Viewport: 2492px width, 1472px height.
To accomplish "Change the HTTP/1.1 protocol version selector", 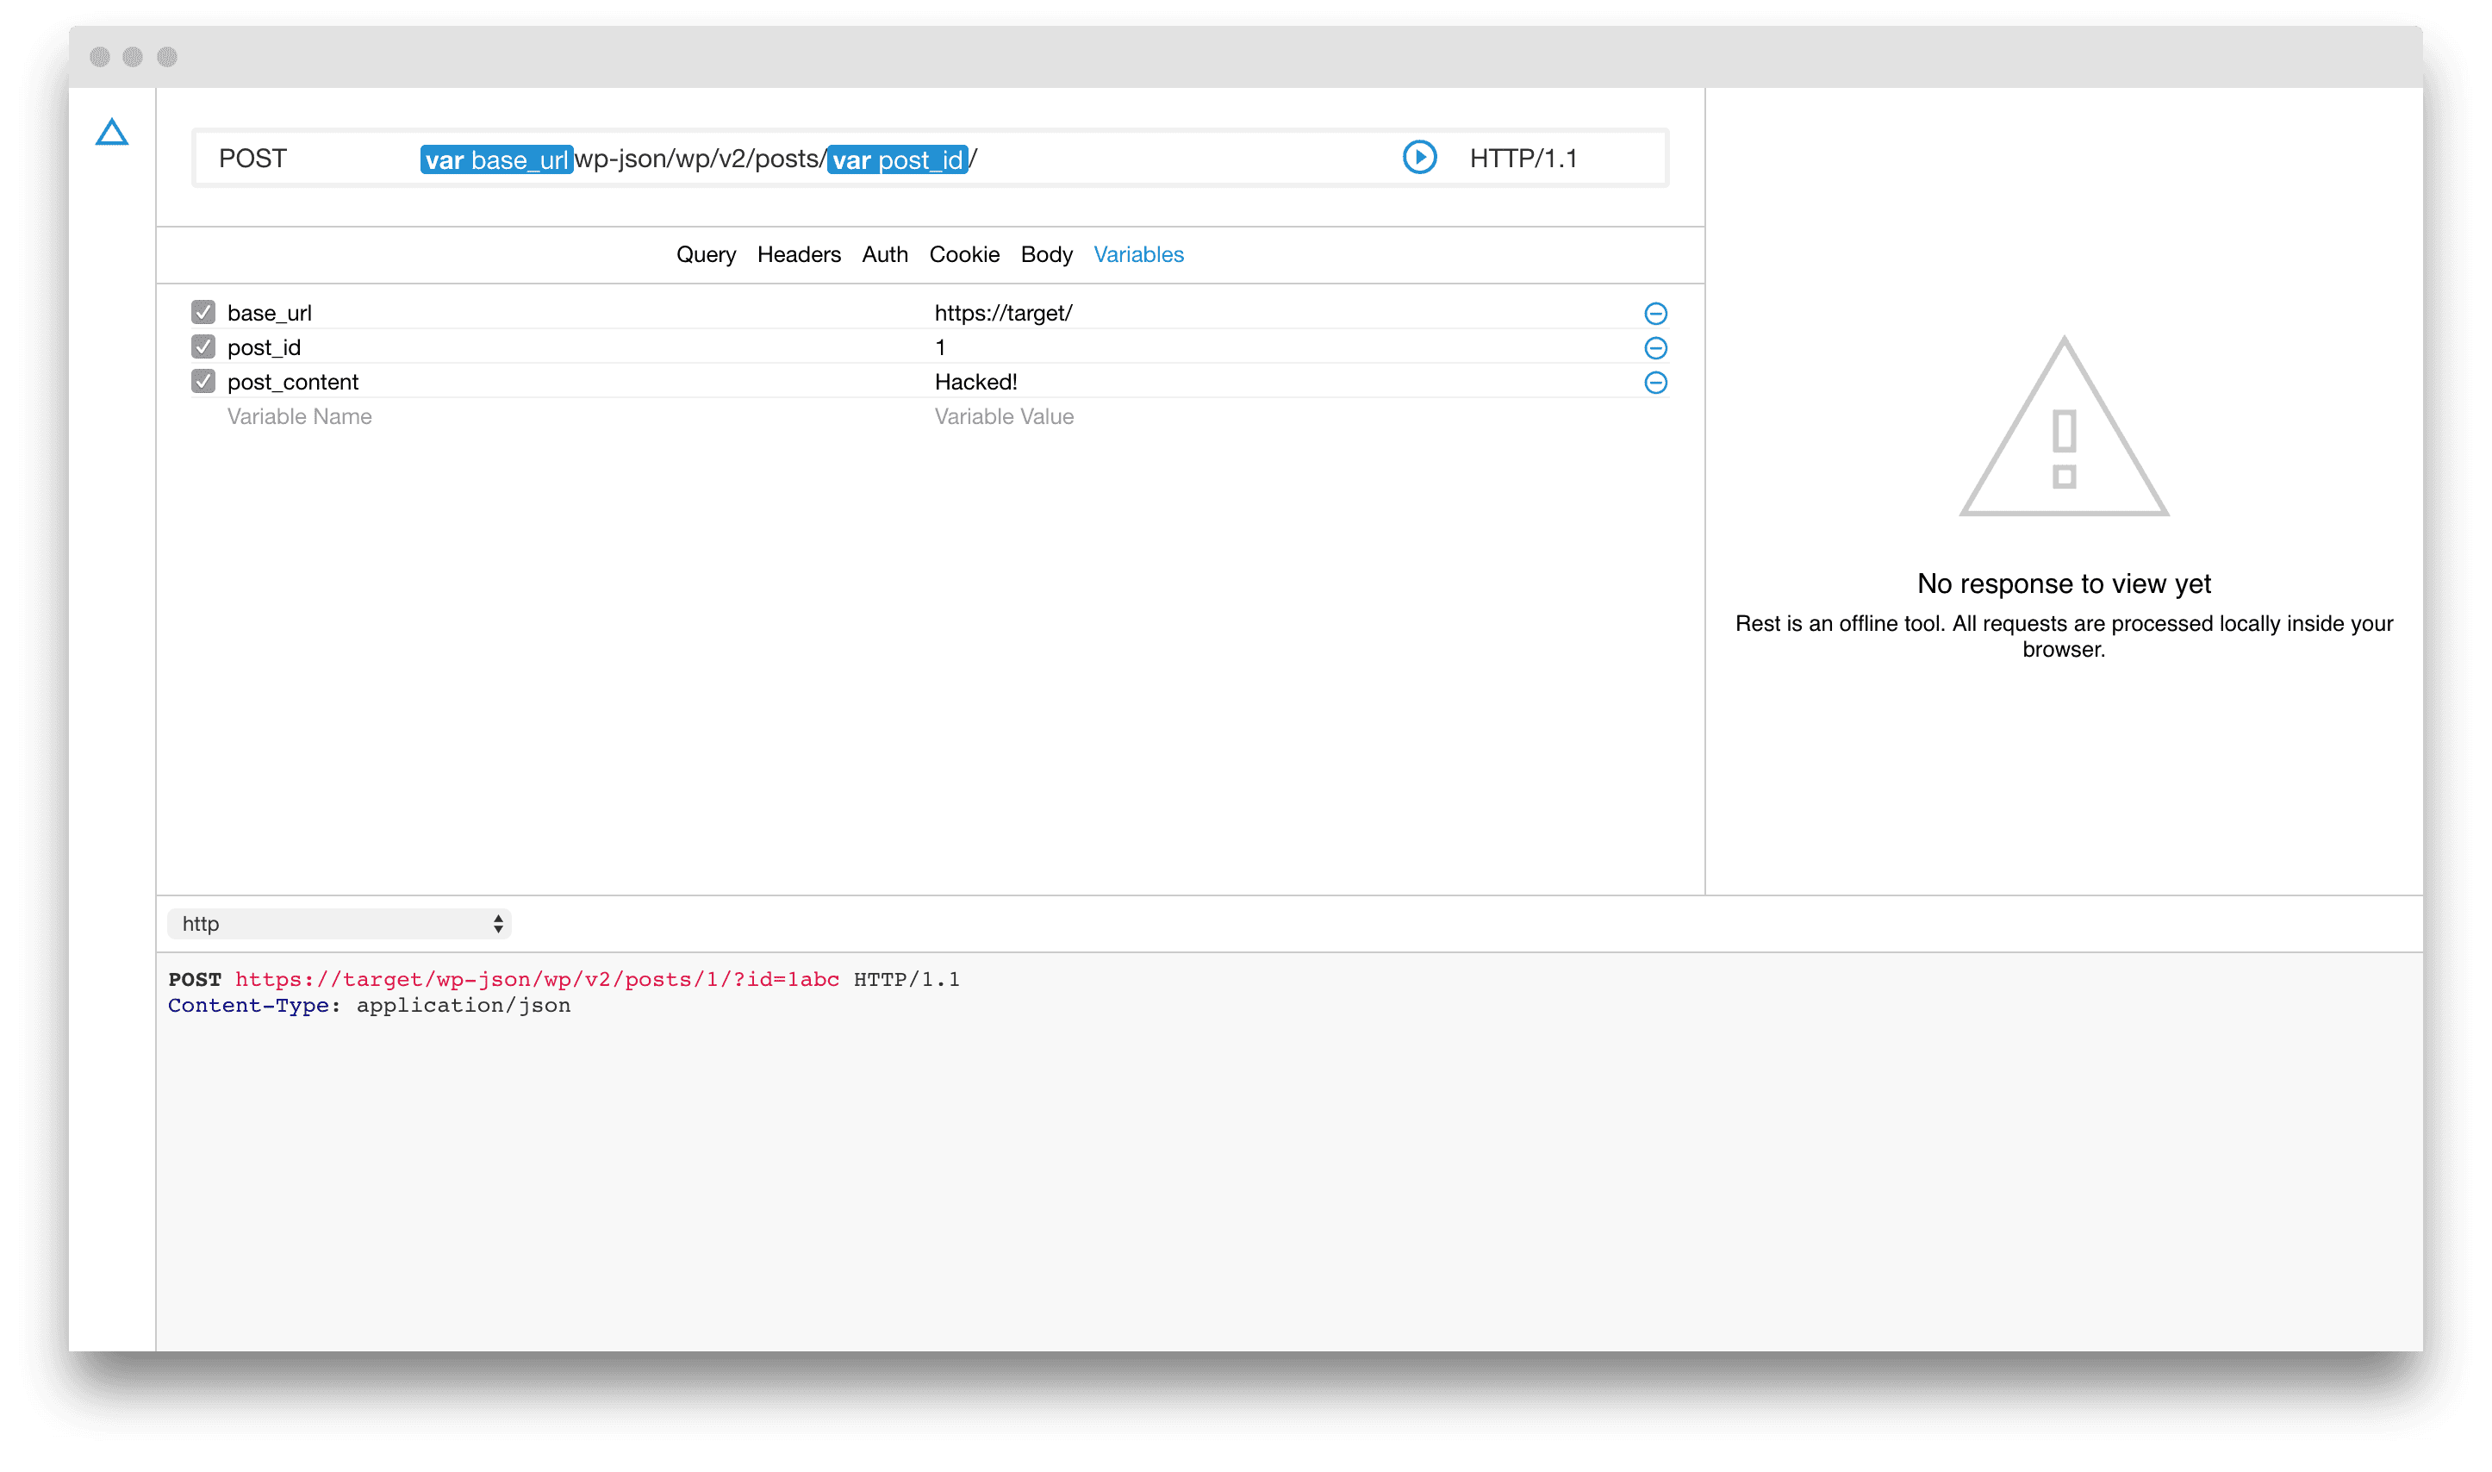I will (x=1523, y=159).
